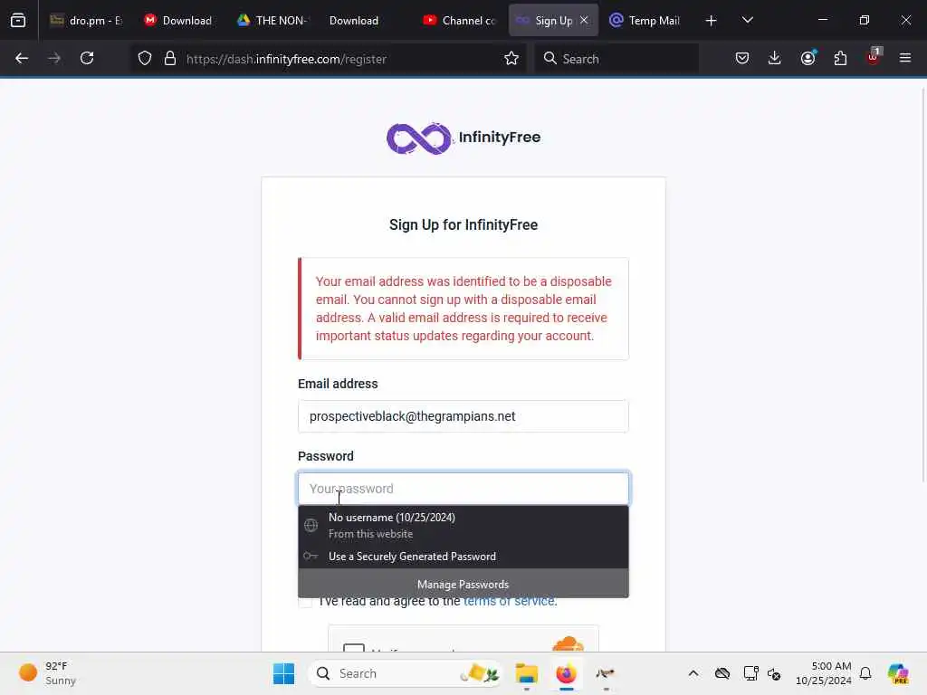
Task: View site security lock information
Action: [170, 58]
